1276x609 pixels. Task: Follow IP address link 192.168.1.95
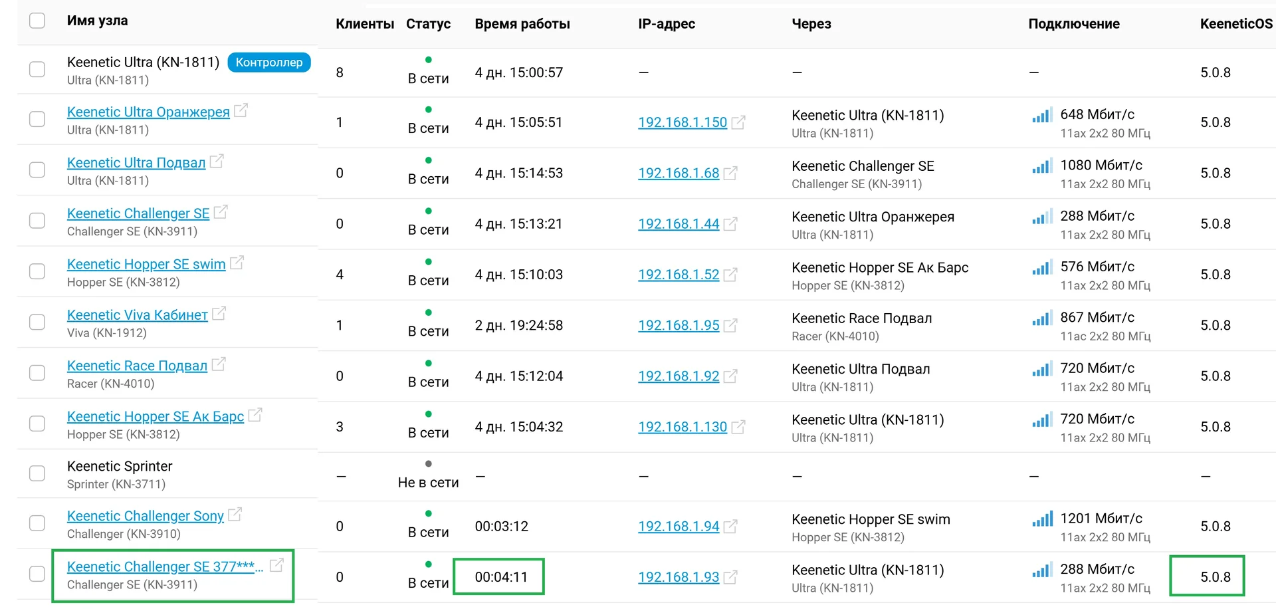click(x=679, y=325)
